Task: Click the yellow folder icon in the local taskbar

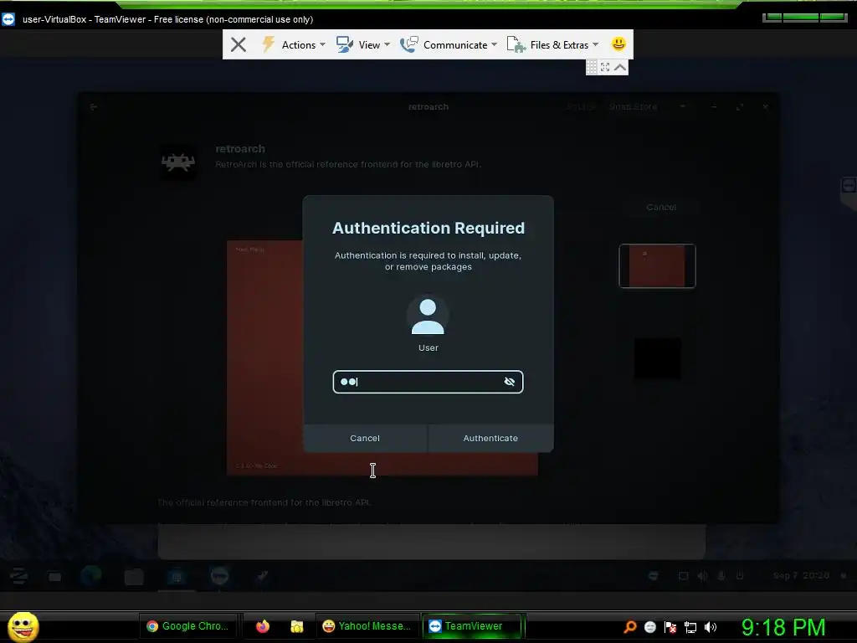Action: (297, 626)
